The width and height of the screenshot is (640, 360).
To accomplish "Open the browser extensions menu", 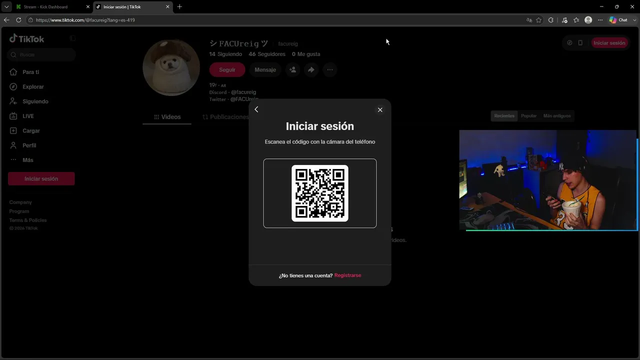I will click(x=551, y=20).
